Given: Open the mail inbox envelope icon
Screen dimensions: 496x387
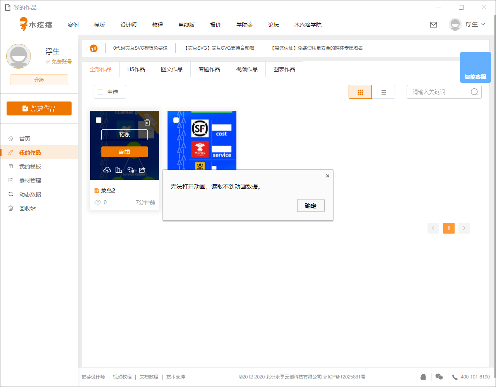Looking at the screenshot, I should click(433, 24).
